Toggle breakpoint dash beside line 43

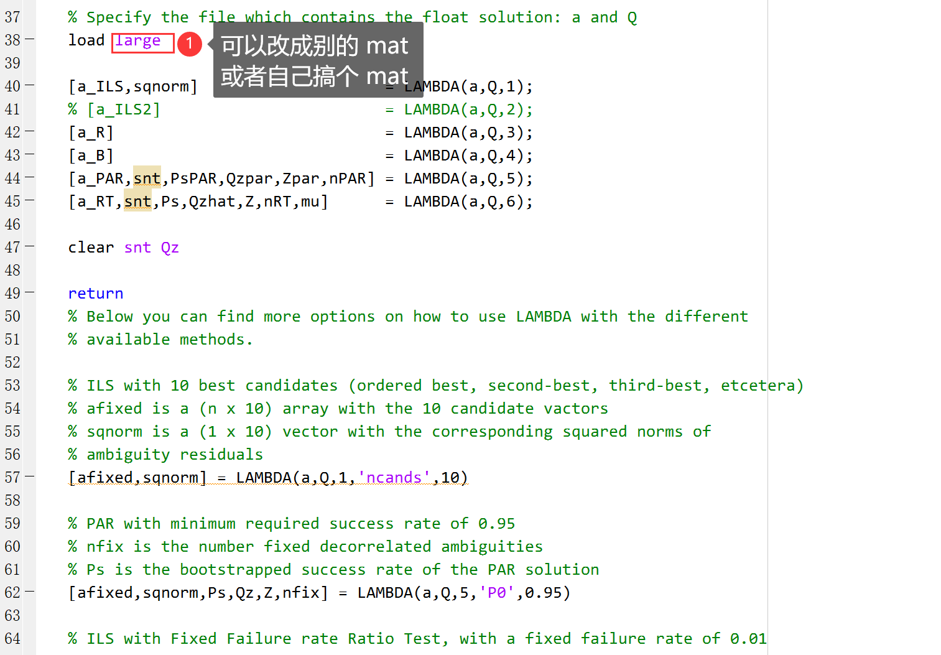(x=29, y=155)
